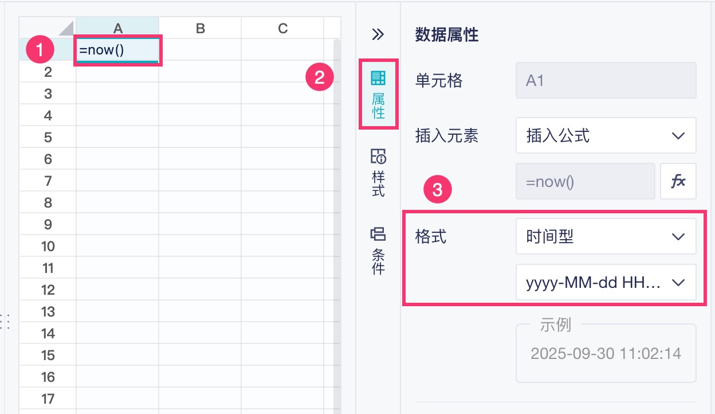Select row header 11
The width and height of the screenshot is (715, 414).
(48, 268)
